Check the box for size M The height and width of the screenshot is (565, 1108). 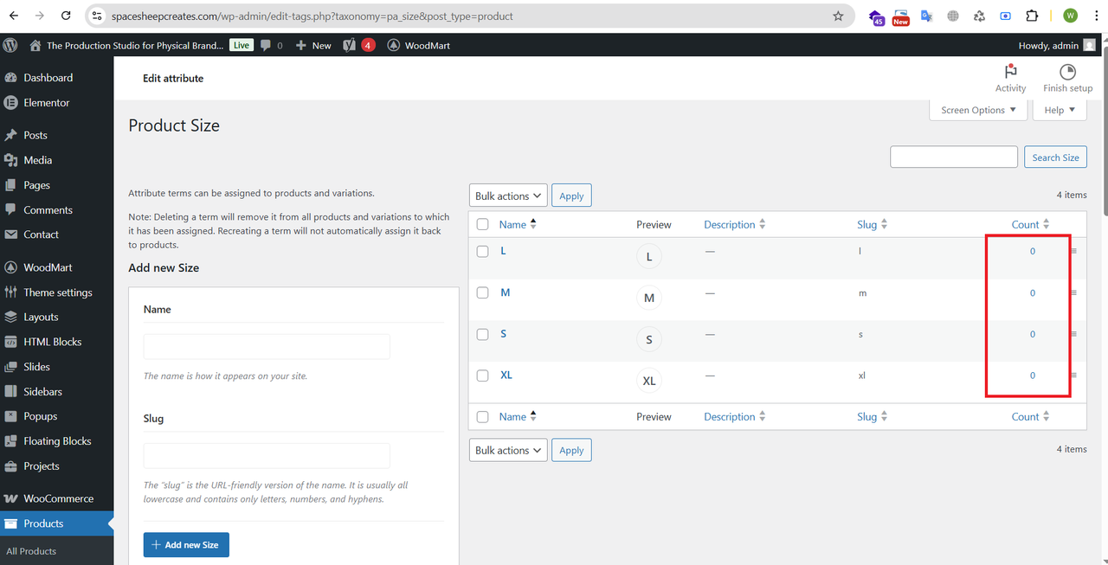point(483,292)
